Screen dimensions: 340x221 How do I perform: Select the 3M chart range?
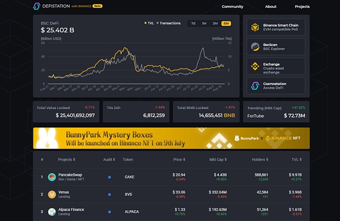(215, 23)
